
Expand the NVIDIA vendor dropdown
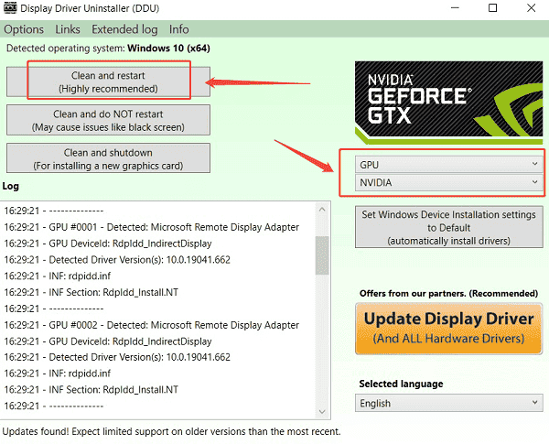tap(448, 182)
